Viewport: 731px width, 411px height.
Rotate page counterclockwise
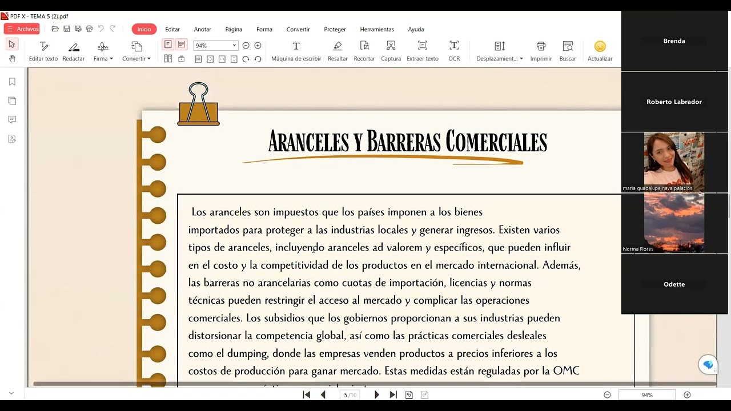(x=258, y=59)
